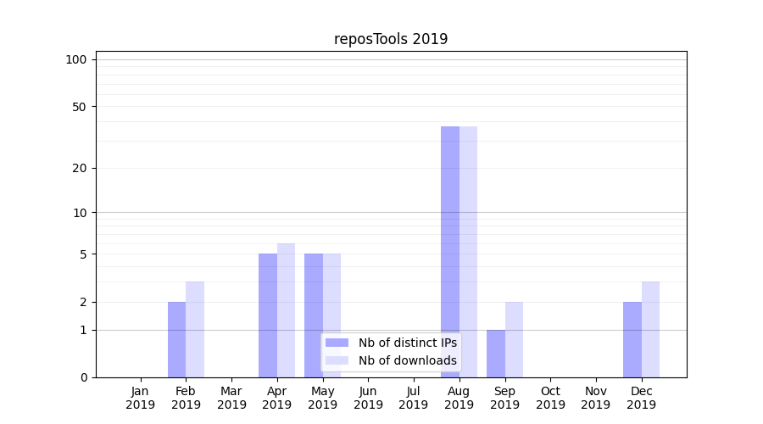This screenshot has width=763, height=424.
Task: Click the 20 y-axis tick label
Action: (80, 168)
